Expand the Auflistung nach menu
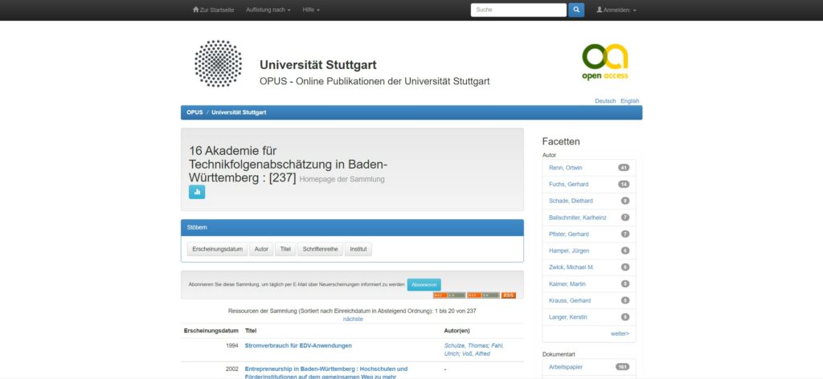 [268, 10]
